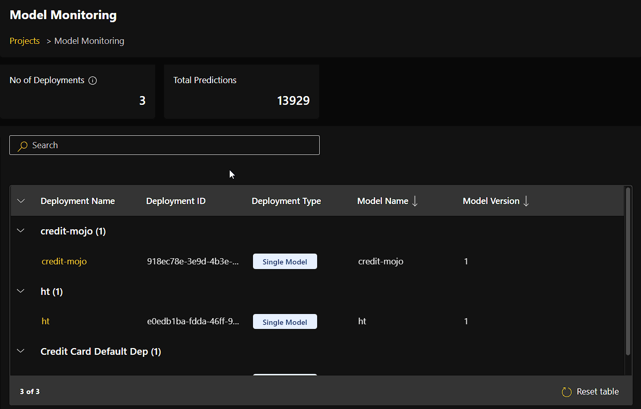Click the Deployment ID column header
This screenshot has width=641, height=409.
point(176,201)
